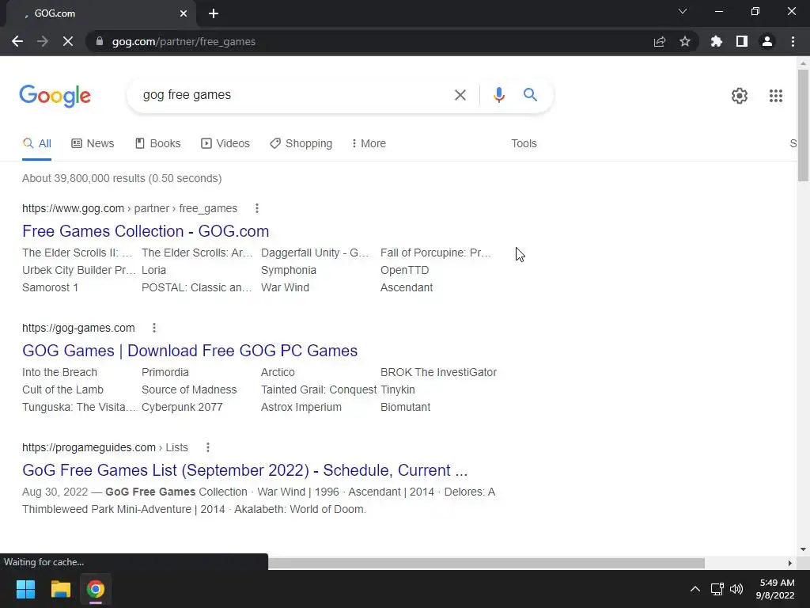Close the GOG.com tab

point(184,13)
